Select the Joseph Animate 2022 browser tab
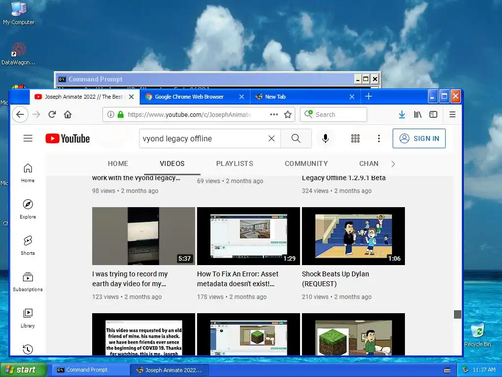502x377 pixels. (x=84, y=97)
